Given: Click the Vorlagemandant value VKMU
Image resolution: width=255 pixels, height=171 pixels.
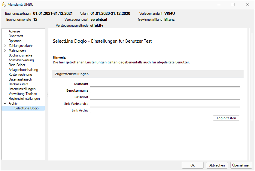Looking at the screenshot, I should pyautogui.click(x=169, y=14).
